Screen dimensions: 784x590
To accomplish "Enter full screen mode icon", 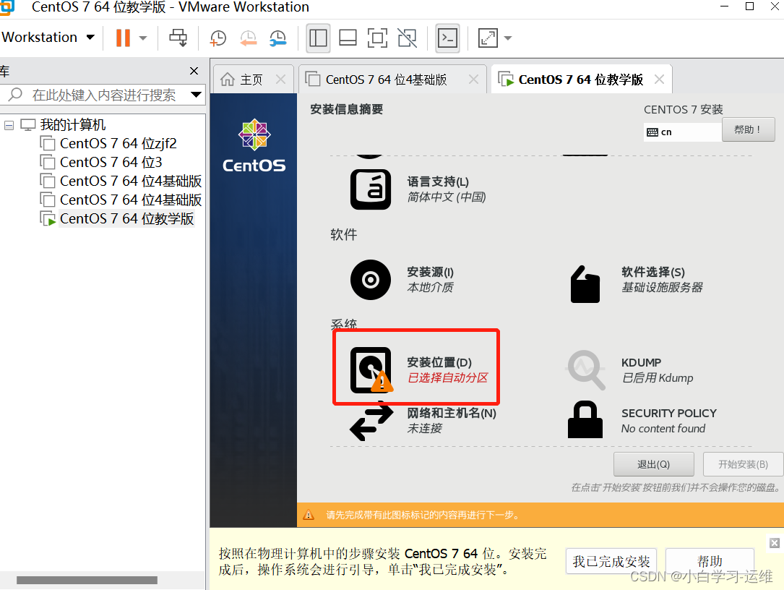I will pyautogui.click(x=377, y=38).
